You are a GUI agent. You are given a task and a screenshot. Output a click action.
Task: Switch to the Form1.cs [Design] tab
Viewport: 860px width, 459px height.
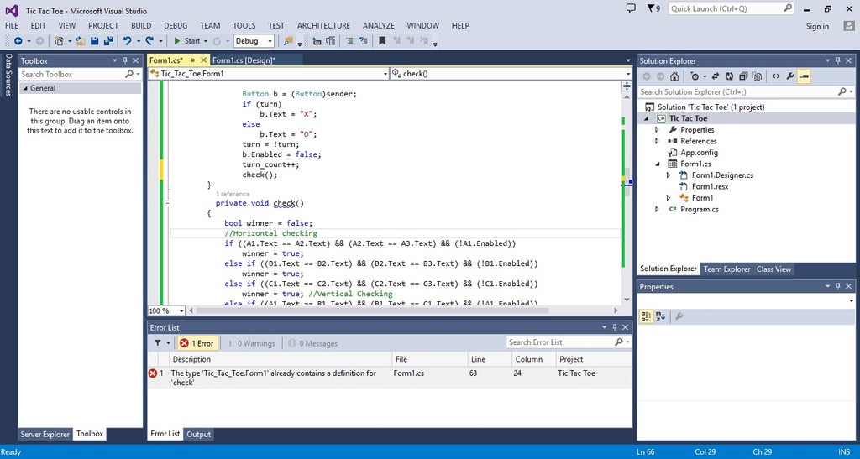pos(244,60)
